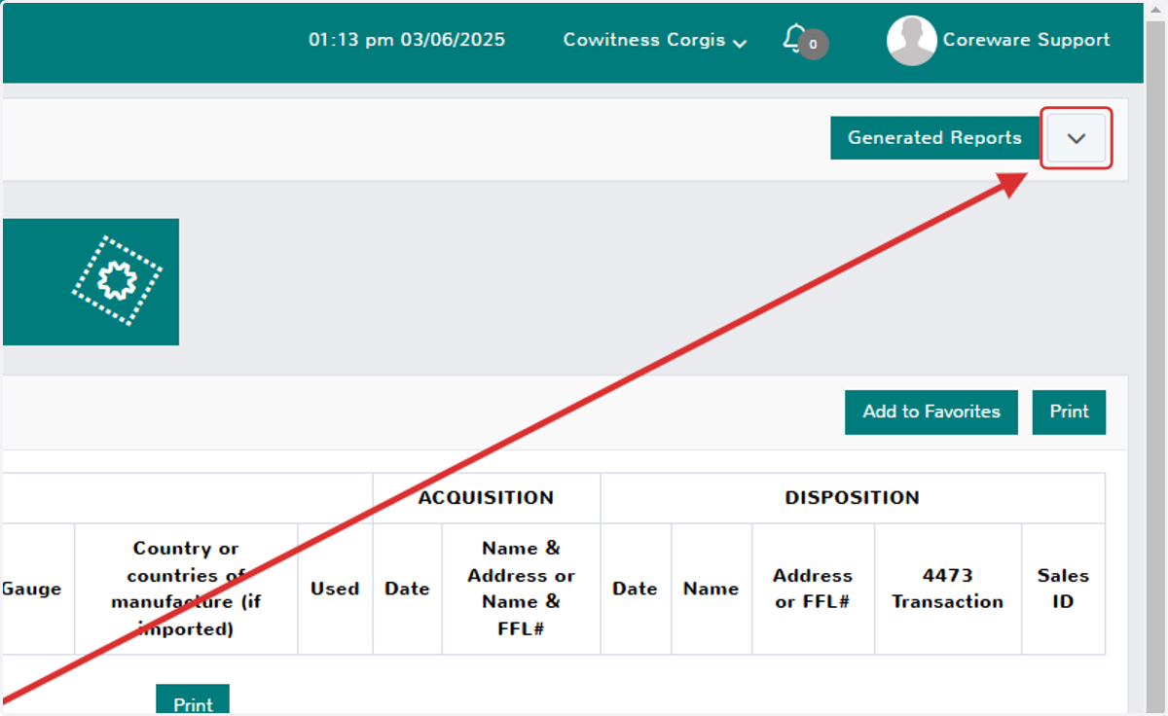The width and height of the screenshot is (1168, 716).
Task: Click the Address or FFL# column header
Action: pyautogui.click(x=813, y=589)
